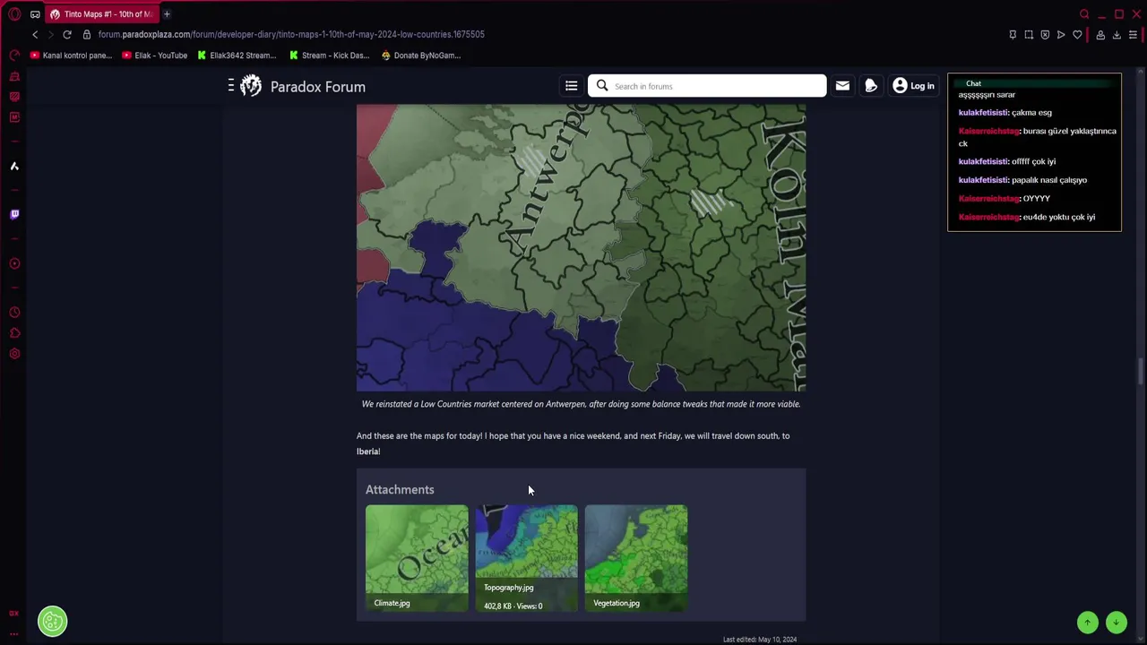Open the ad blocker shield icon
This screenshot has width=1147, height=645.
click(x=1045, y=35)
